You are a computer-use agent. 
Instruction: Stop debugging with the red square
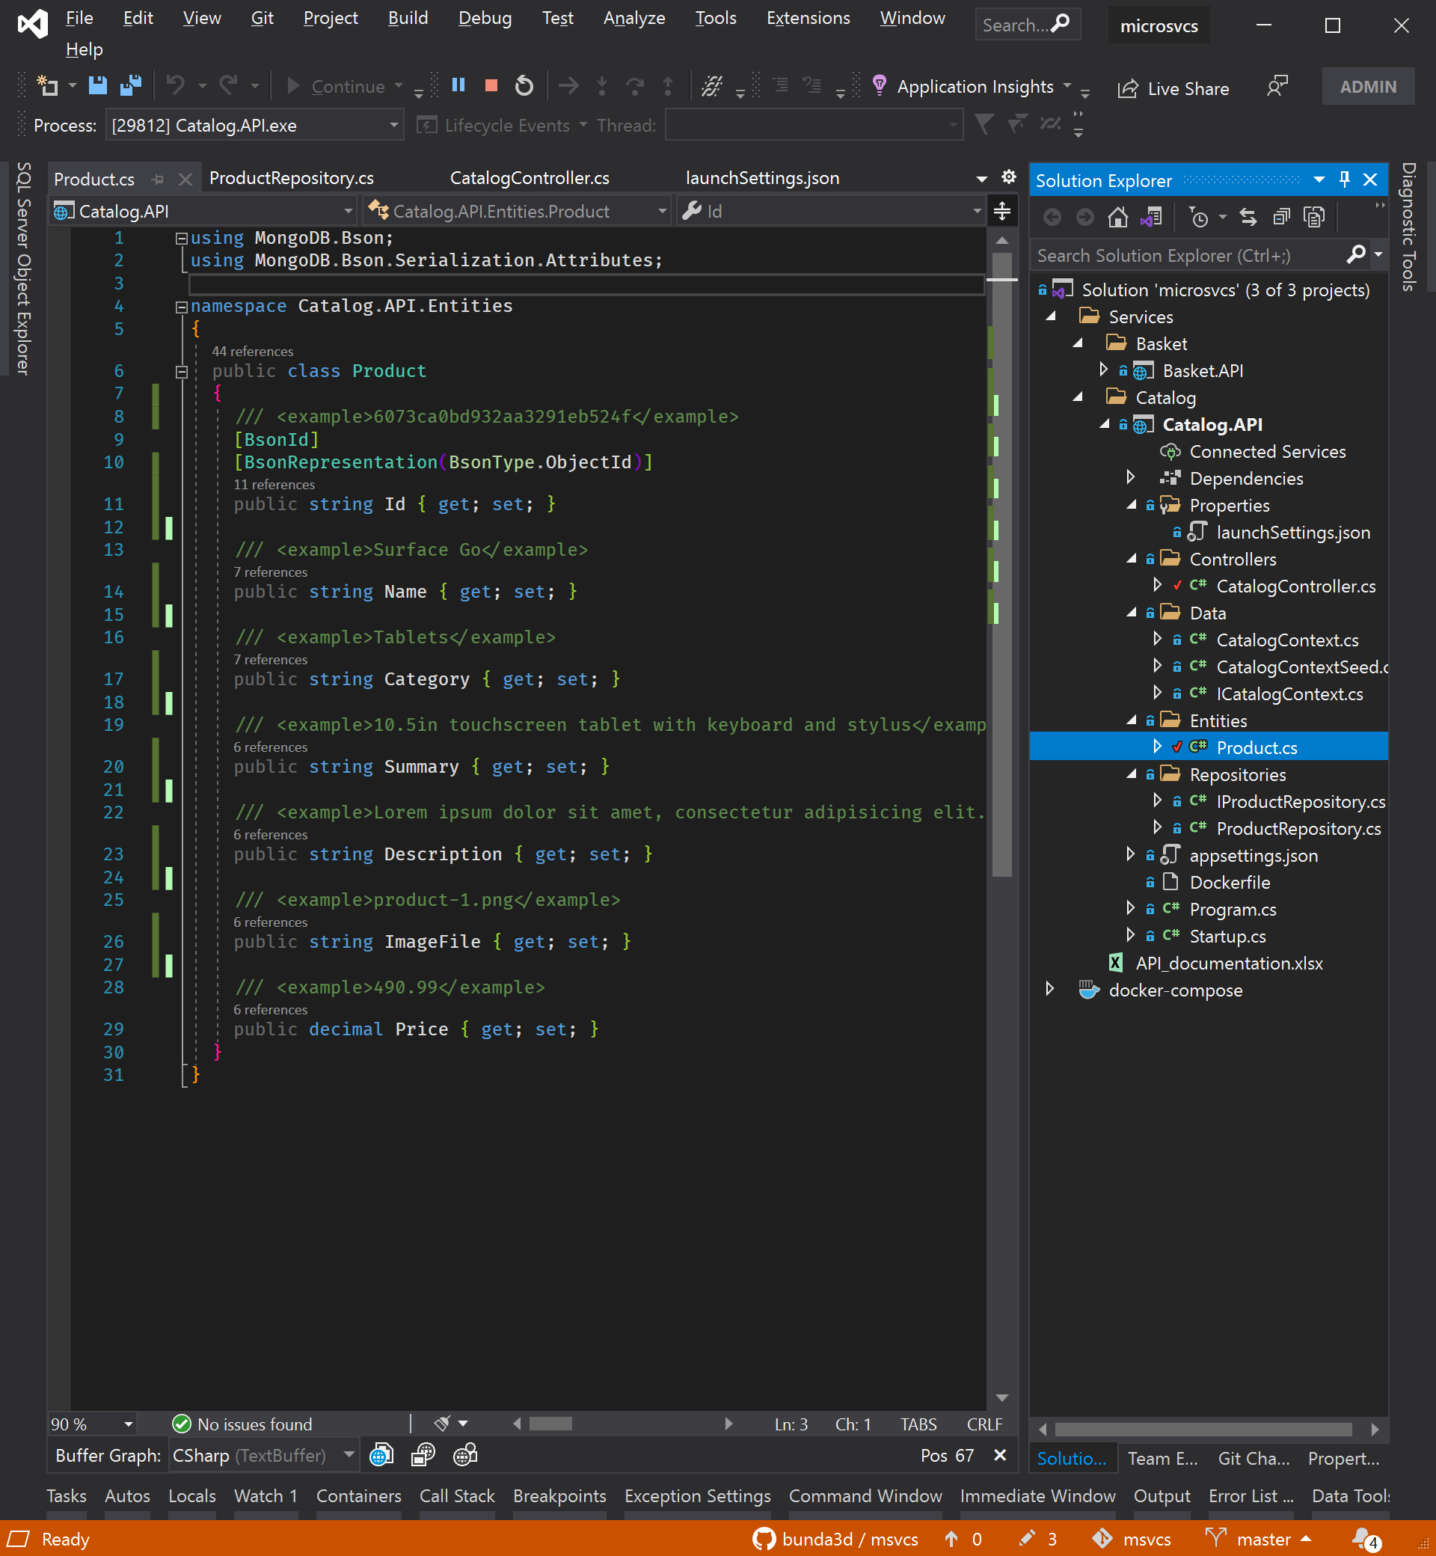tap(491, 85)
